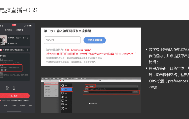Click the server URL field in OBS
This screenshot has width=189, height=119.
point(113,89)
